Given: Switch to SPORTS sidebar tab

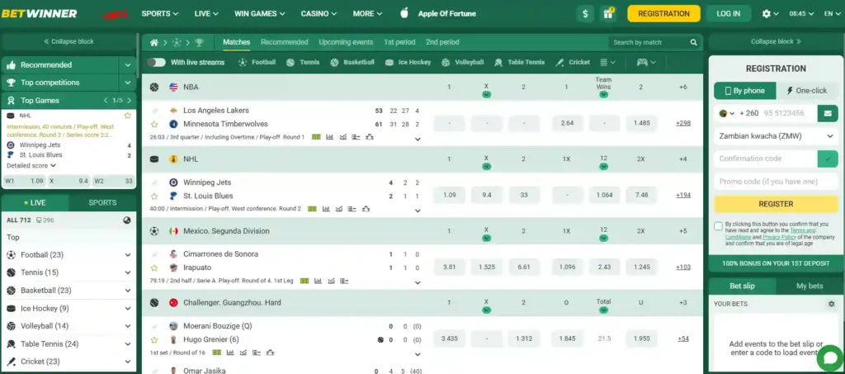Looking at the screenshot, I should click(102, 203).
